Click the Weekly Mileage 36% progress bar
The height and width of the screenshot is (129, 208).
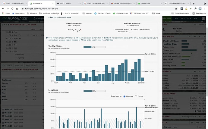click(x=94, y=47)
